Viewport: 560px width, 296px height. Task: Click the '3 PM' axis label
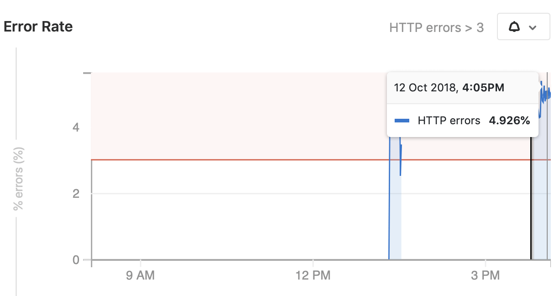pos(486,275)
